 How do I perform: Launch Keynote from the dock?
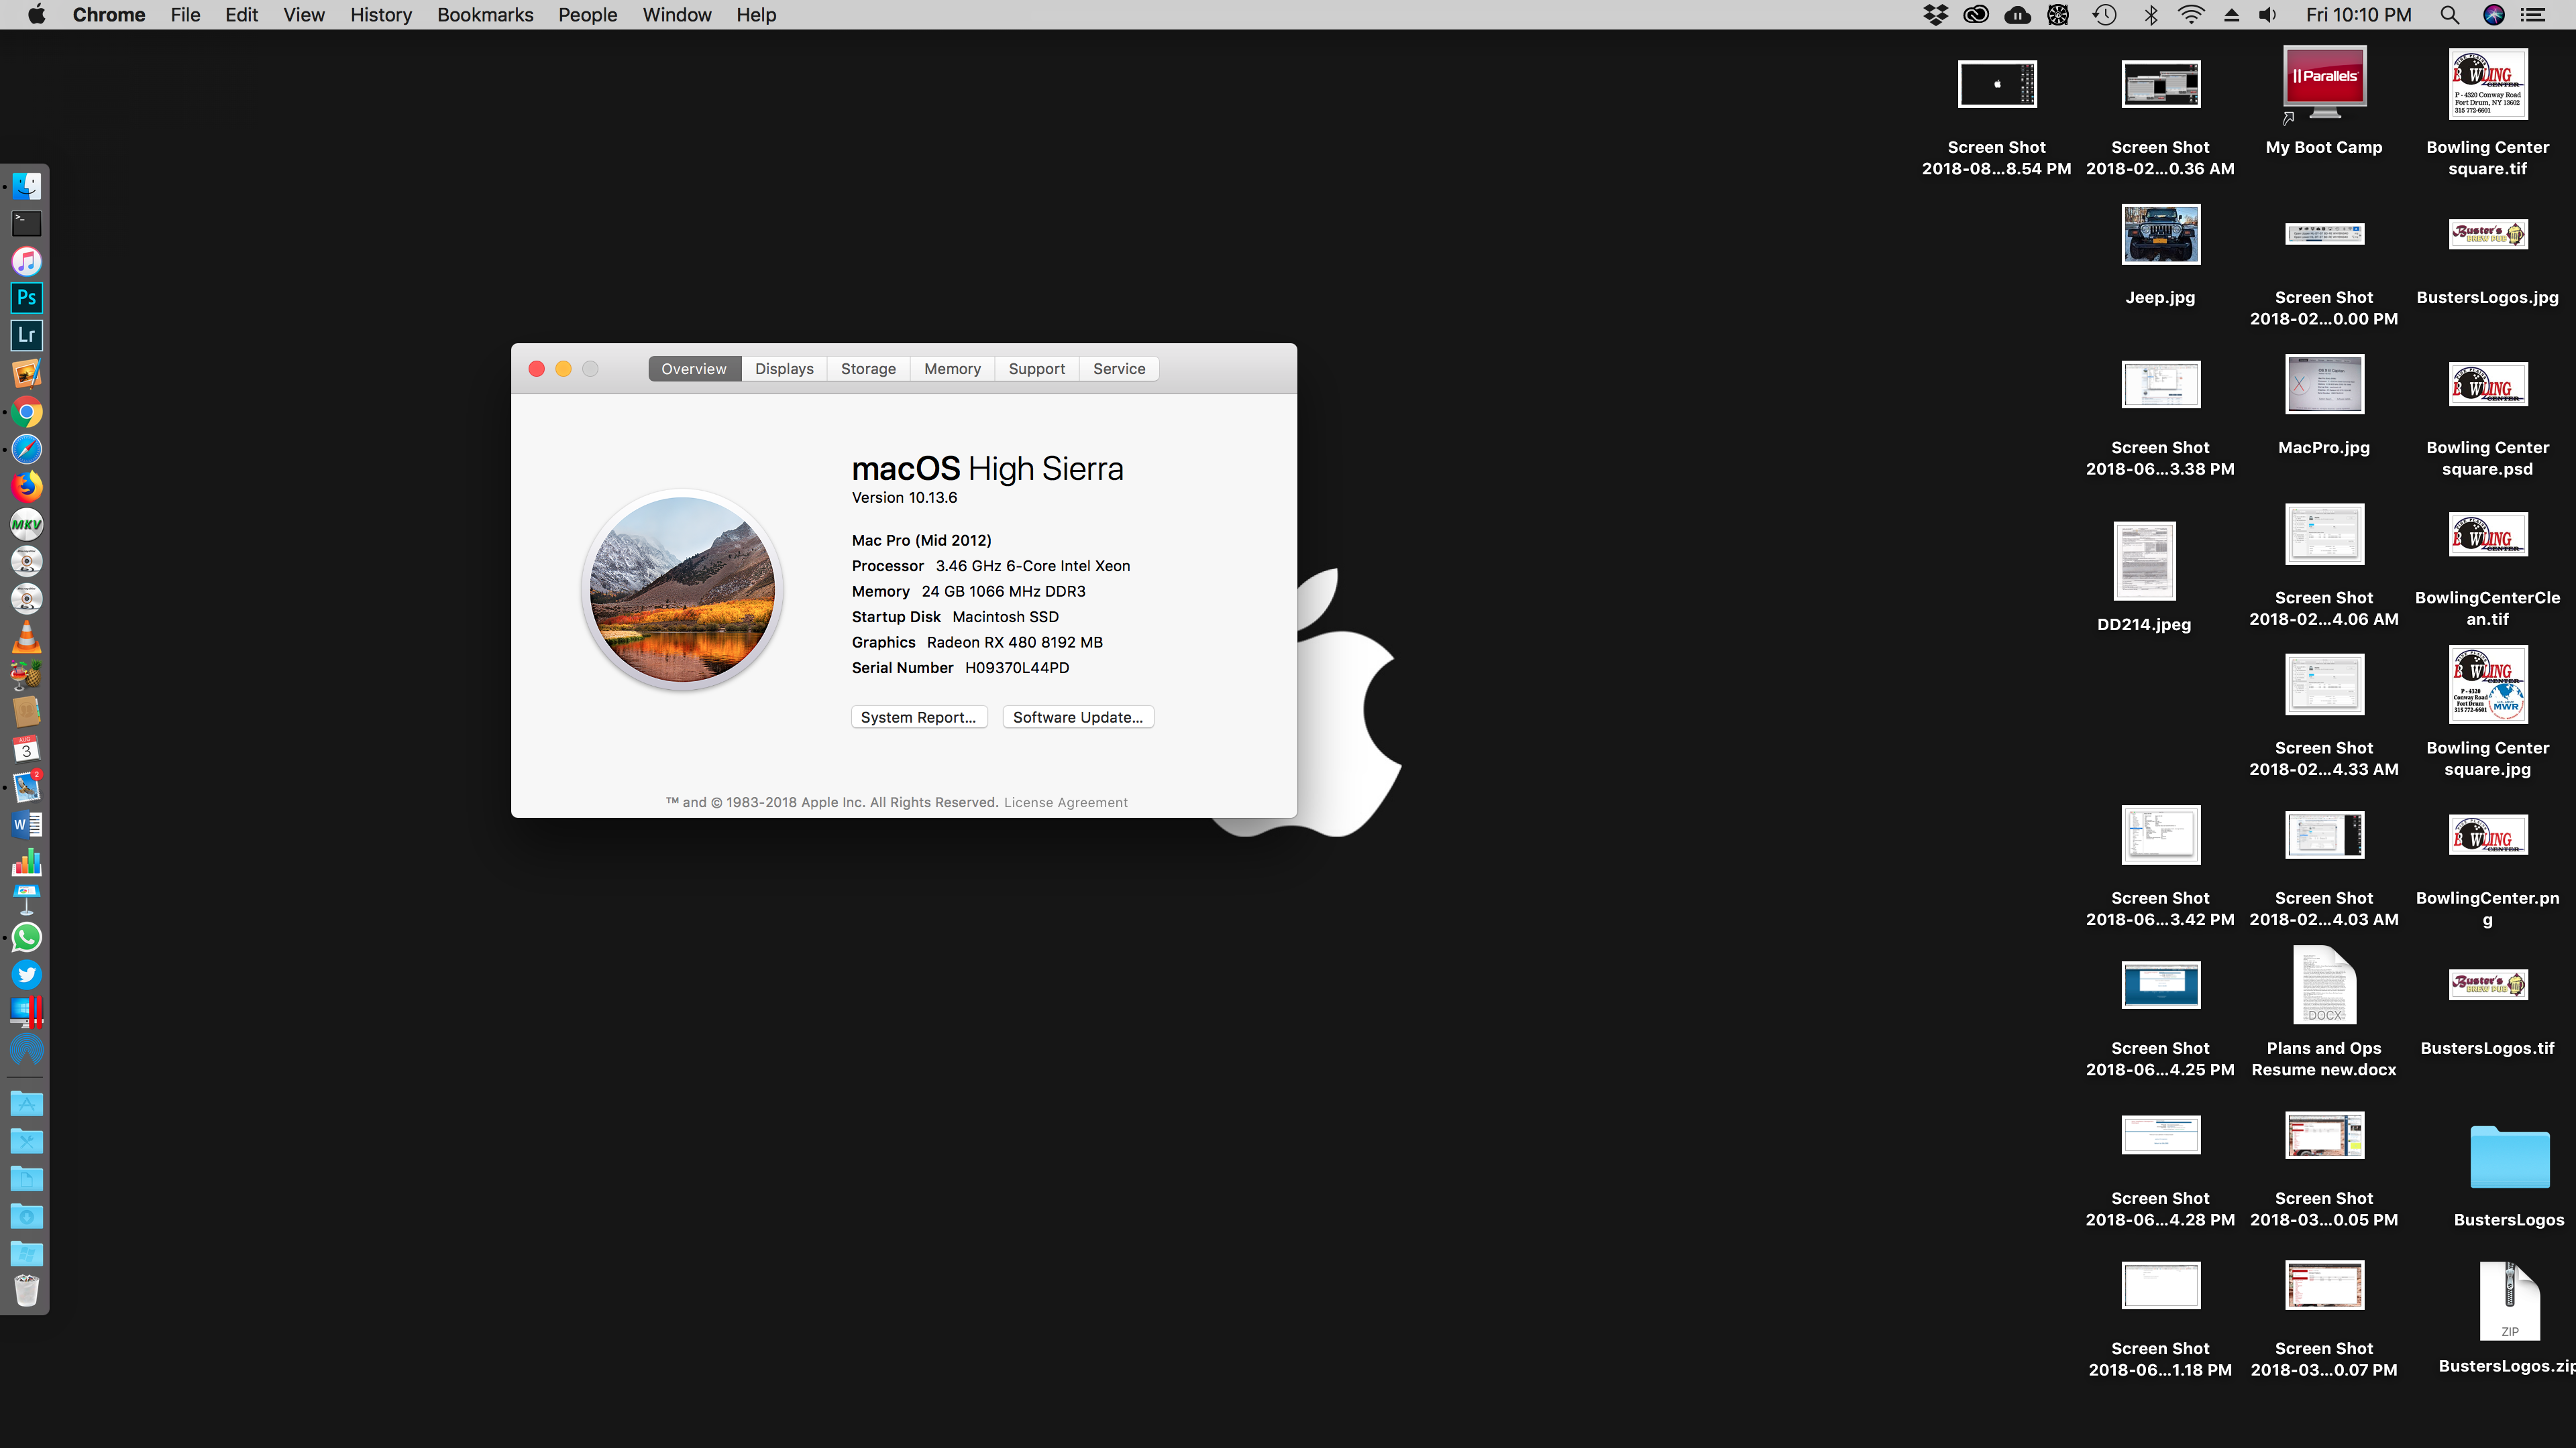coord(27,900)
